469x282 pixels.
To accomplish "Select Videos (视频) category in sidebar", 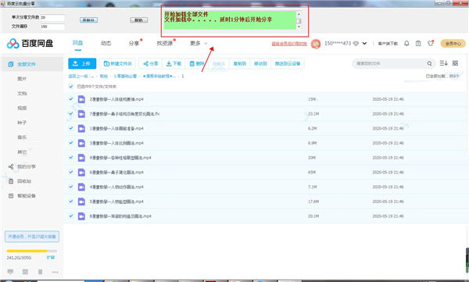I will click(22, 108).
